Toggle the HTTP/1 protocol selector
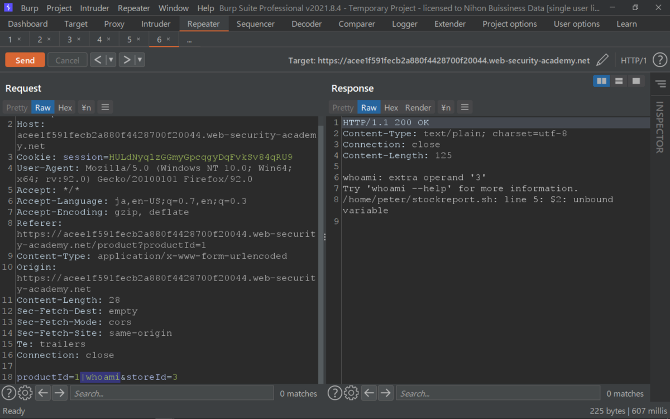 [x=633, y=60]
